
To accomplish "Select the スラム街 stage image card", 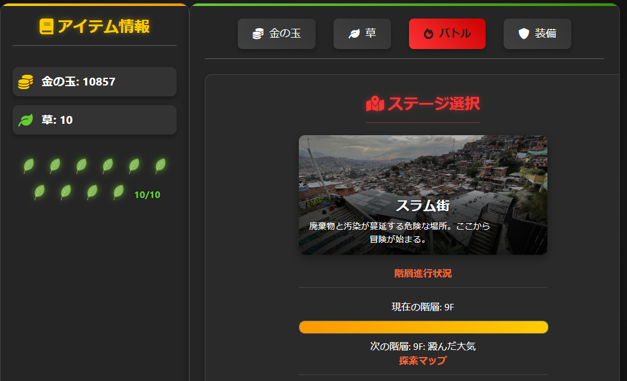I will point(423,195).
